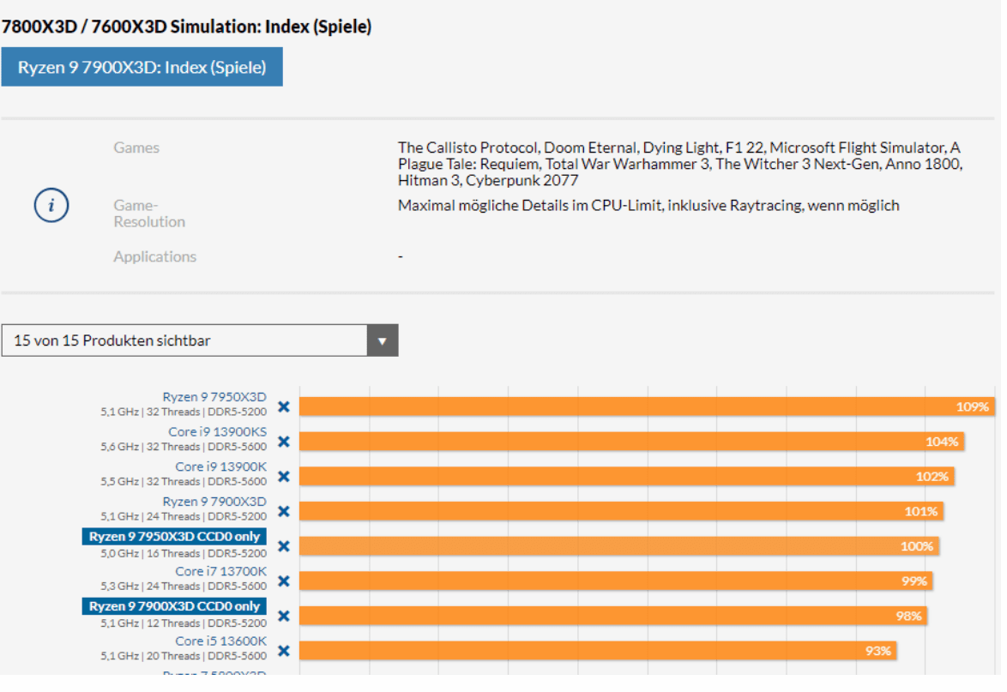This screenshot has height=692, width=1007.
Task: Toggle highlight on Ryzen 9 7950X3D CCD0 only label
Action: pyautogui.click(x=174, y=537)
